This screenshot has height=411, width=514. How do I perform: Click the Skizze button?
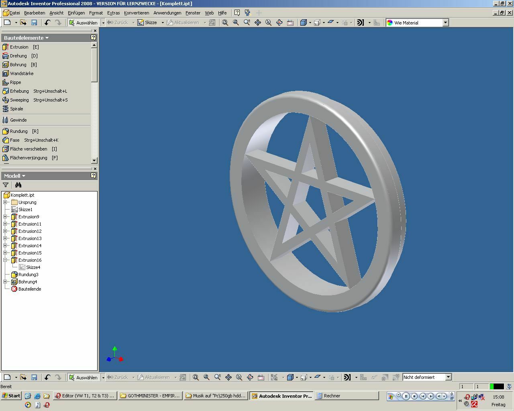147,23
